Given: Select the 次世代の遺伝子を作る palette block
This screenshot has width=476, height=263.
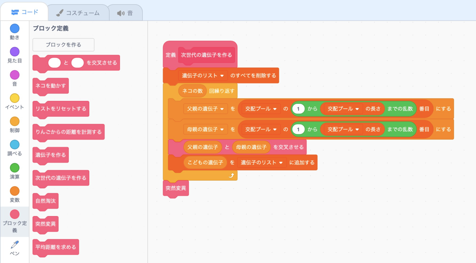Looking at the screenshot, I should click(61, 178).
